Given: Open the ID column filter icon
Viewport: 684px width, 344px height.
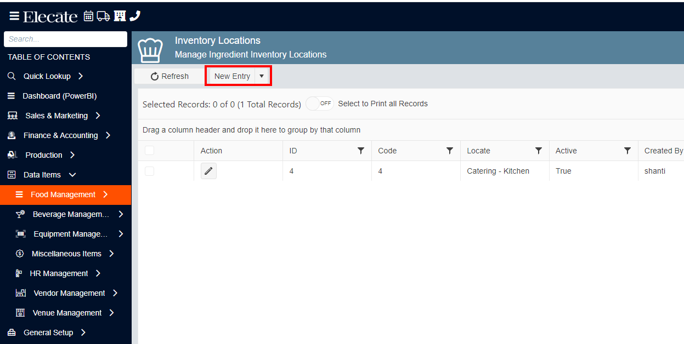Looking at the screenshot, I should [x=361, y=151].
